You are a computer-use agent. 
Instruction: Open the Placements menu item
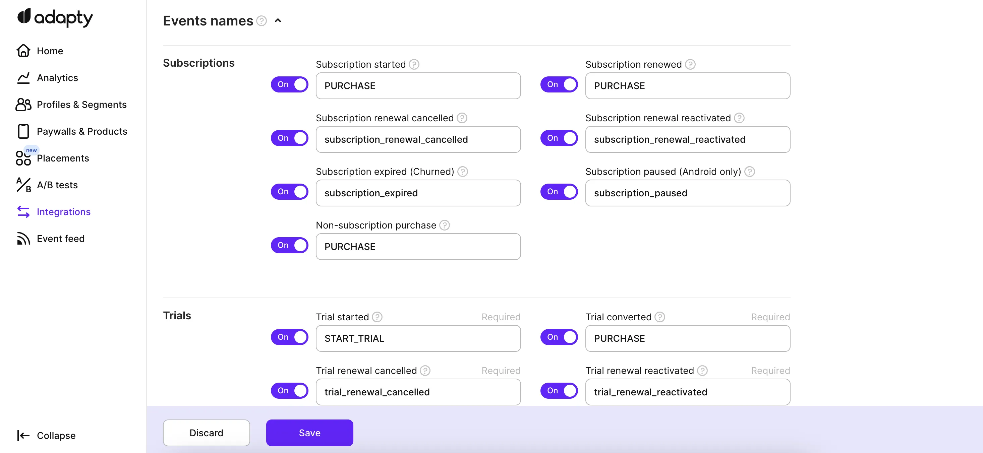coord(63,158)
